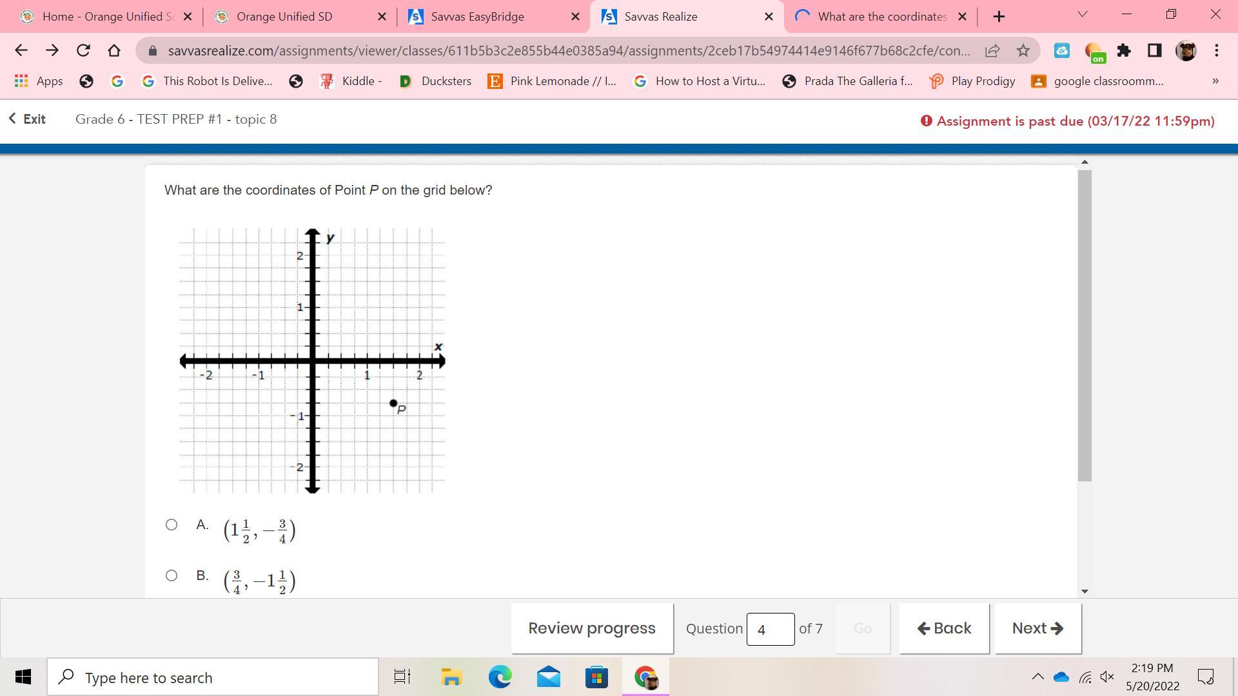The width and height of the screenshot is (1238, 696).
Task: Click the question number input field
Action: 770,629
